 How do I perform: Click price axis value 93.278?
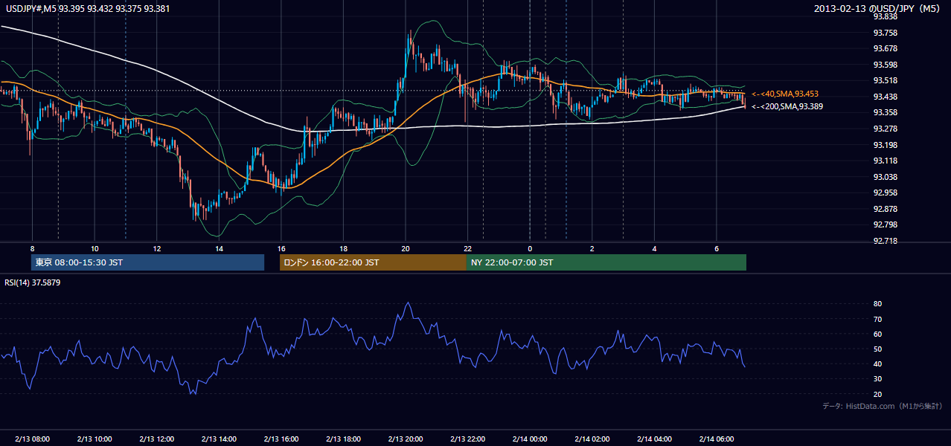point(885,129)
